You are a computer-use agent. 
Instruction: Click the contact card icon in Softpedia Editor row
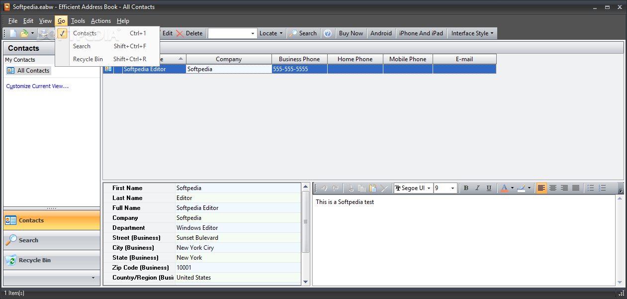108,69
